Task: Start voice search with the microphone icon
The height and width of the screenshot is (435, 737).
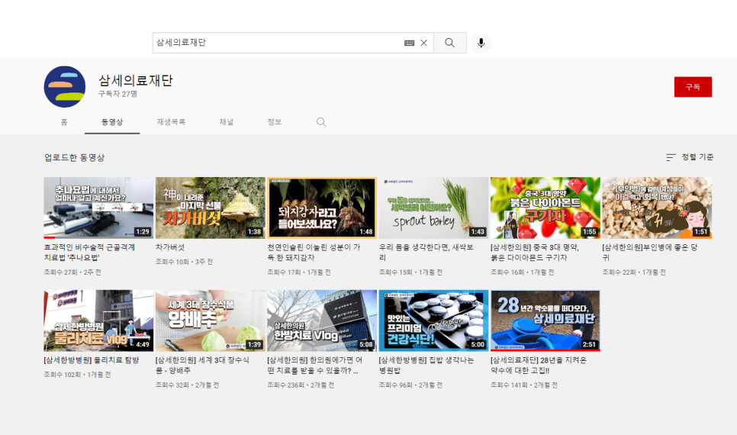Action: (x=481, y=43)
